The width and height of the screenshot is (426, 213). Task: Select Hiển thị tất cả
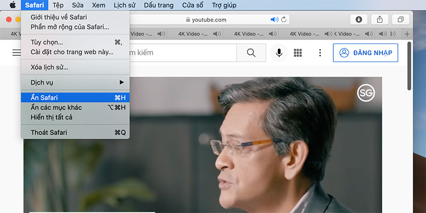coord(75,117)
